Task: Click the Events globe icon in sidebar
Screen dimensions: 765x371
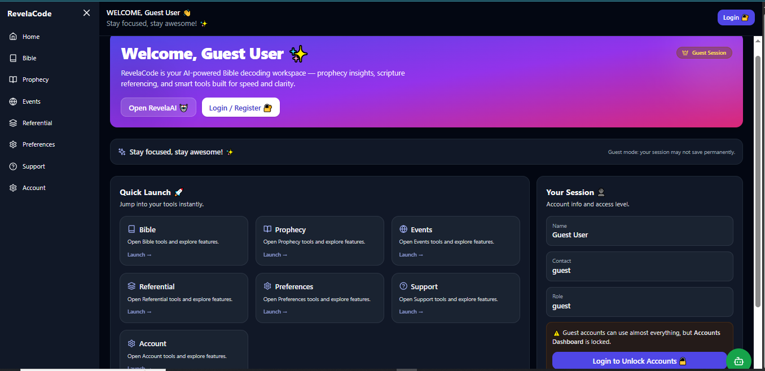Action: click(14, 101)
